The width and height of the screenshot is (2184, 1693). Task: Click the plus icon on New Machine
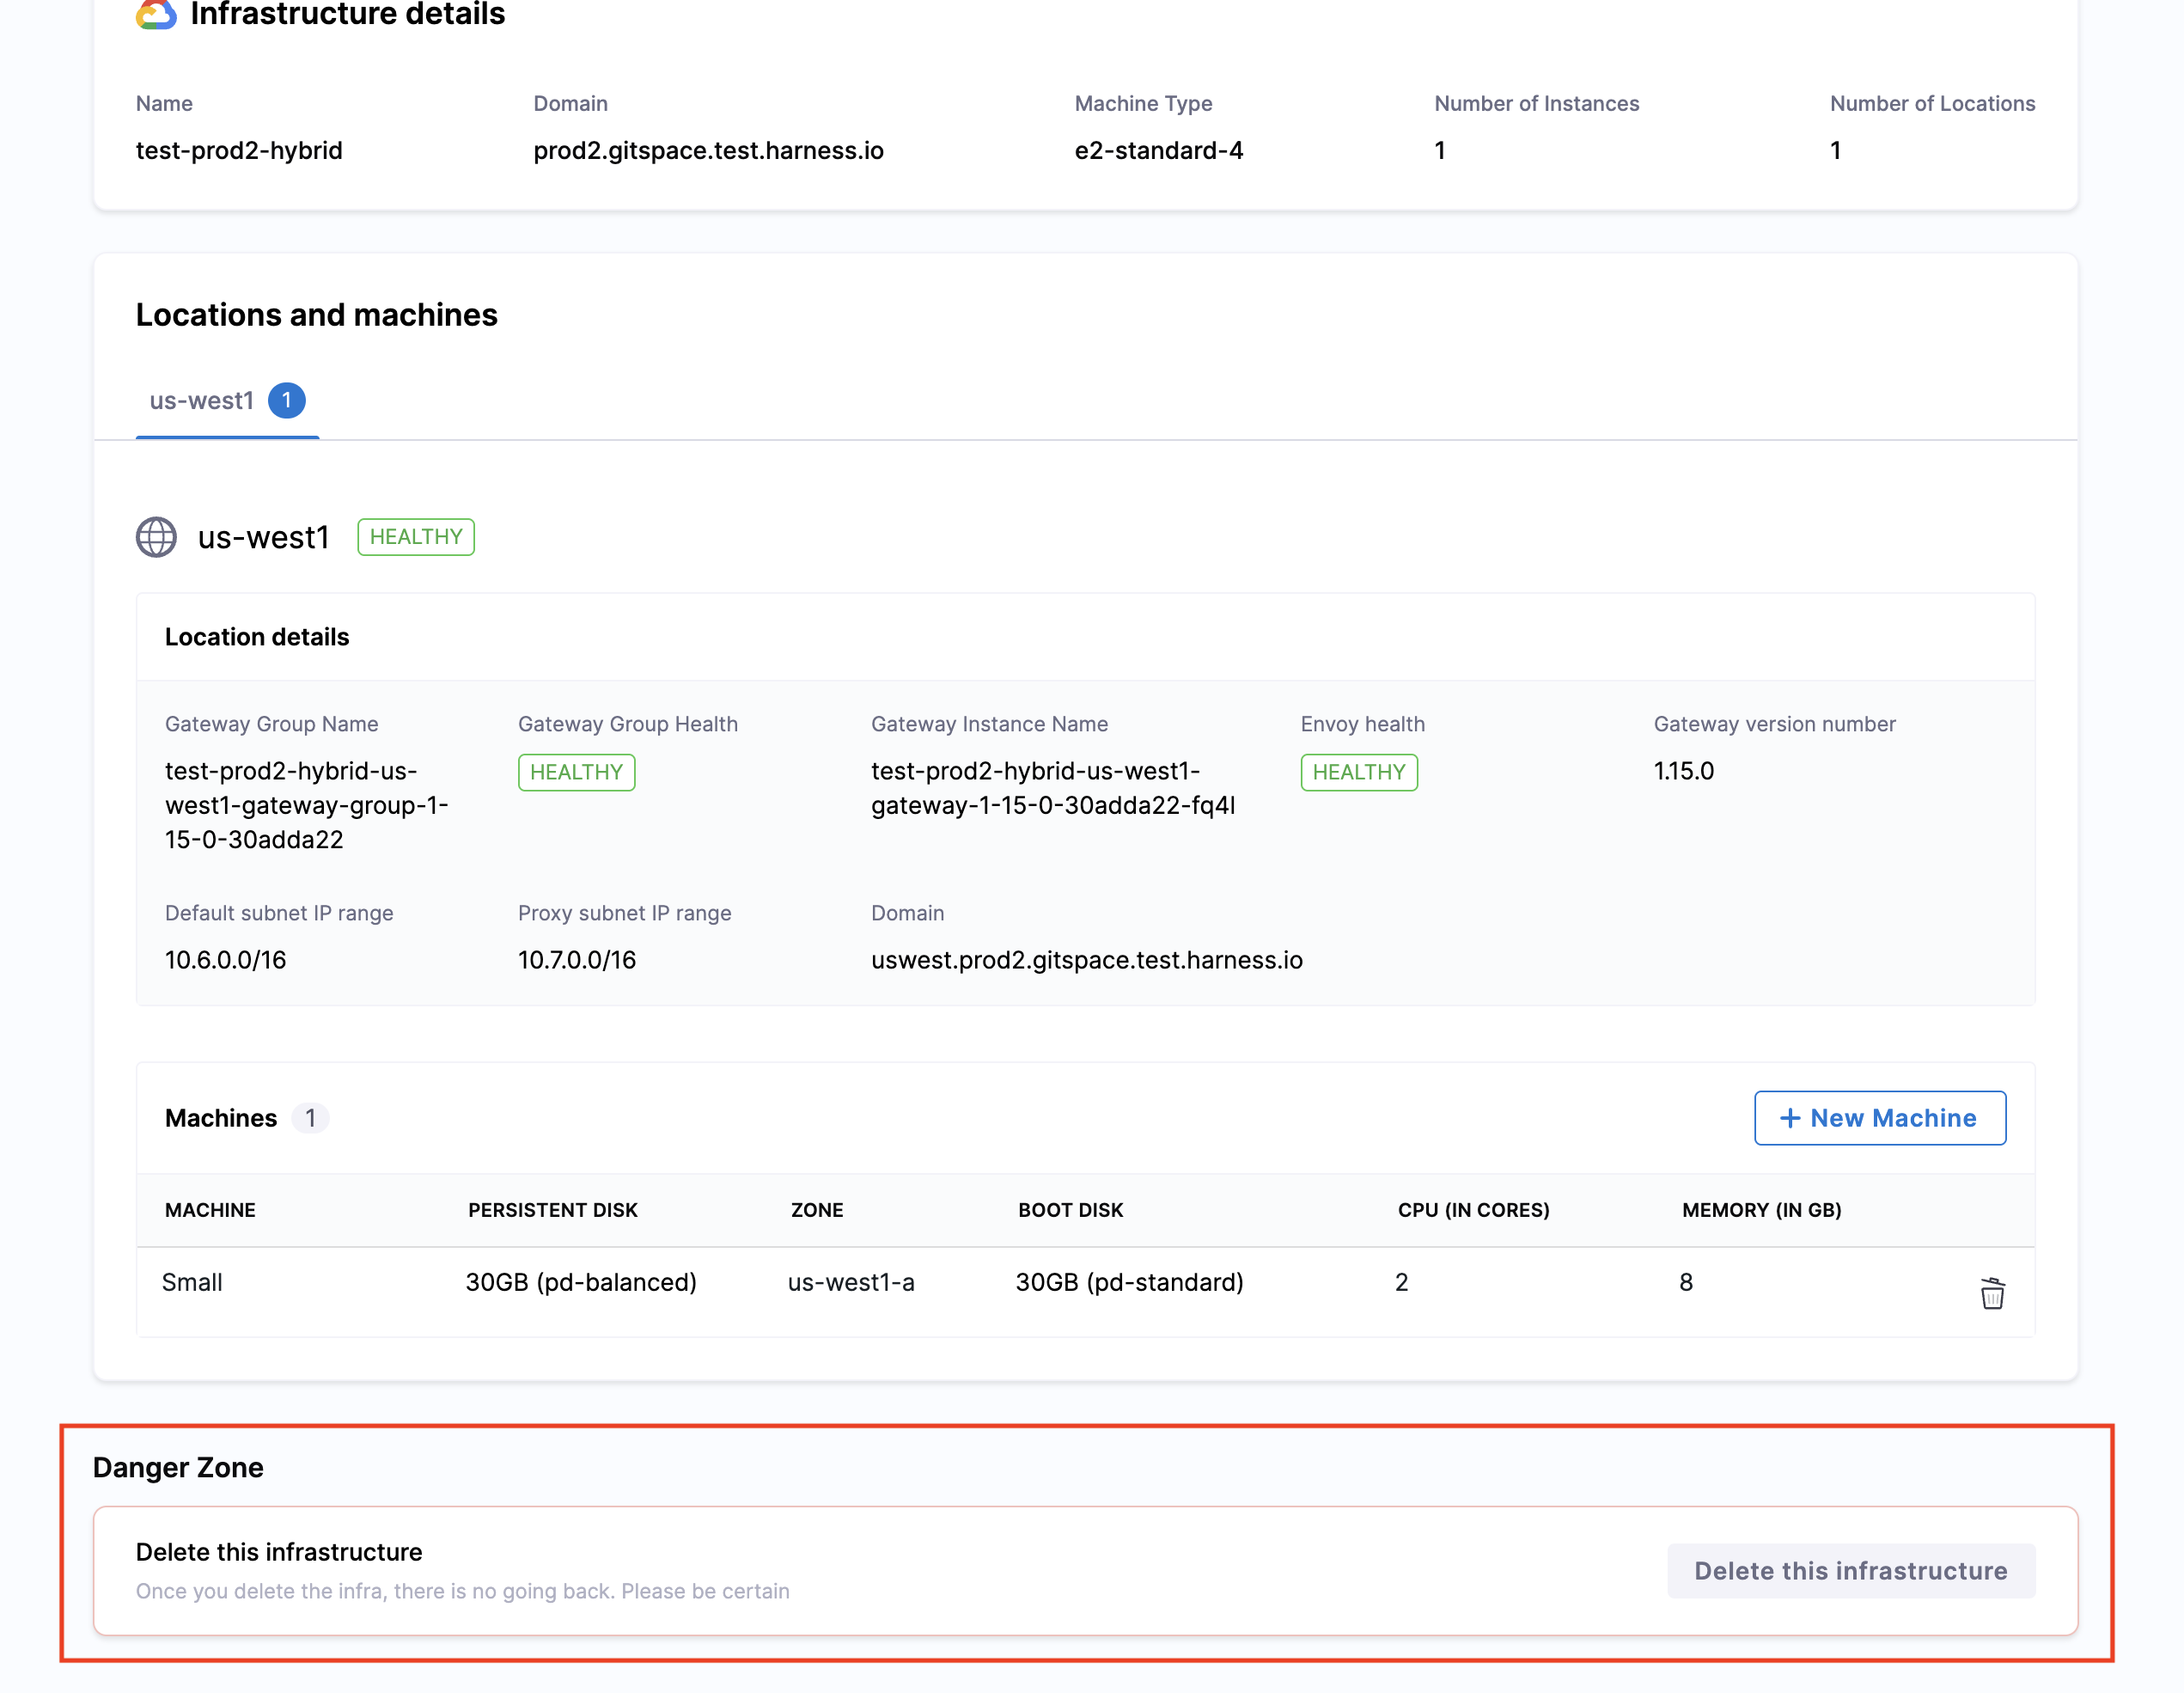1791,1118
